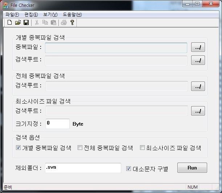This screenshot has height=193, width=222.
Task: Maximize the File Checker window
Action: pyautogui.click(x=197, y=4)
